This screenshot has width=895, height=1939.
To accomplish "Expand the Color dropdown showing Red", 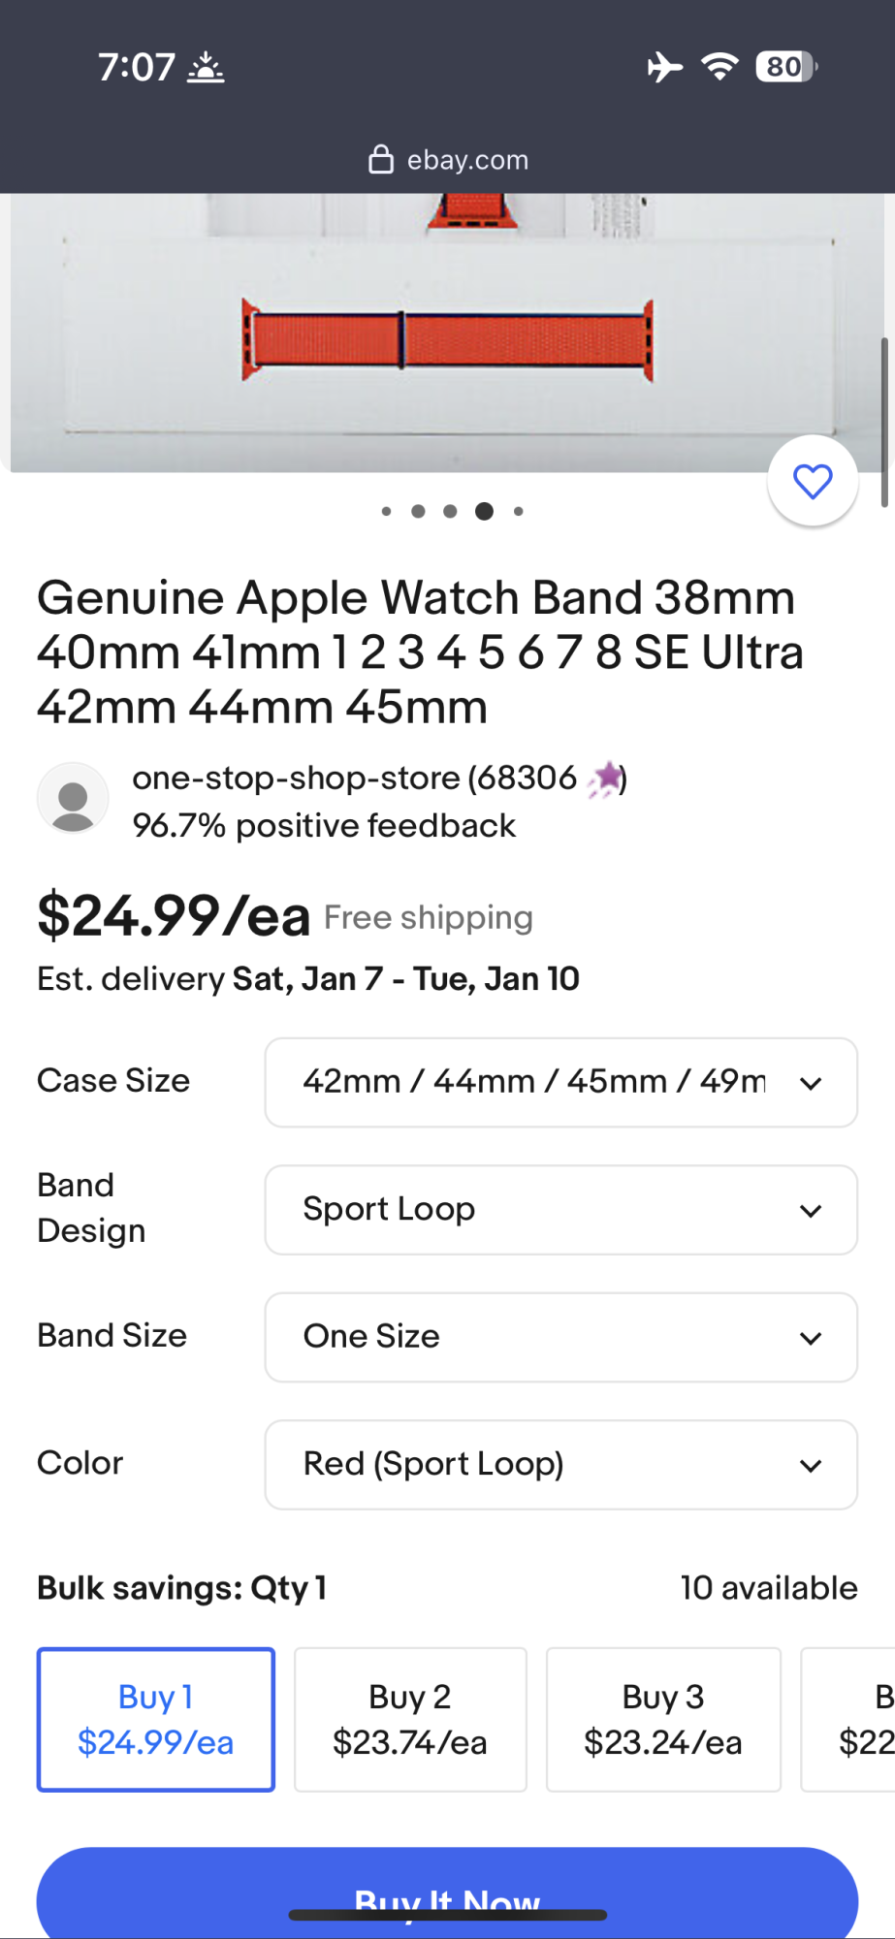I will click(x=561, y=1465).
